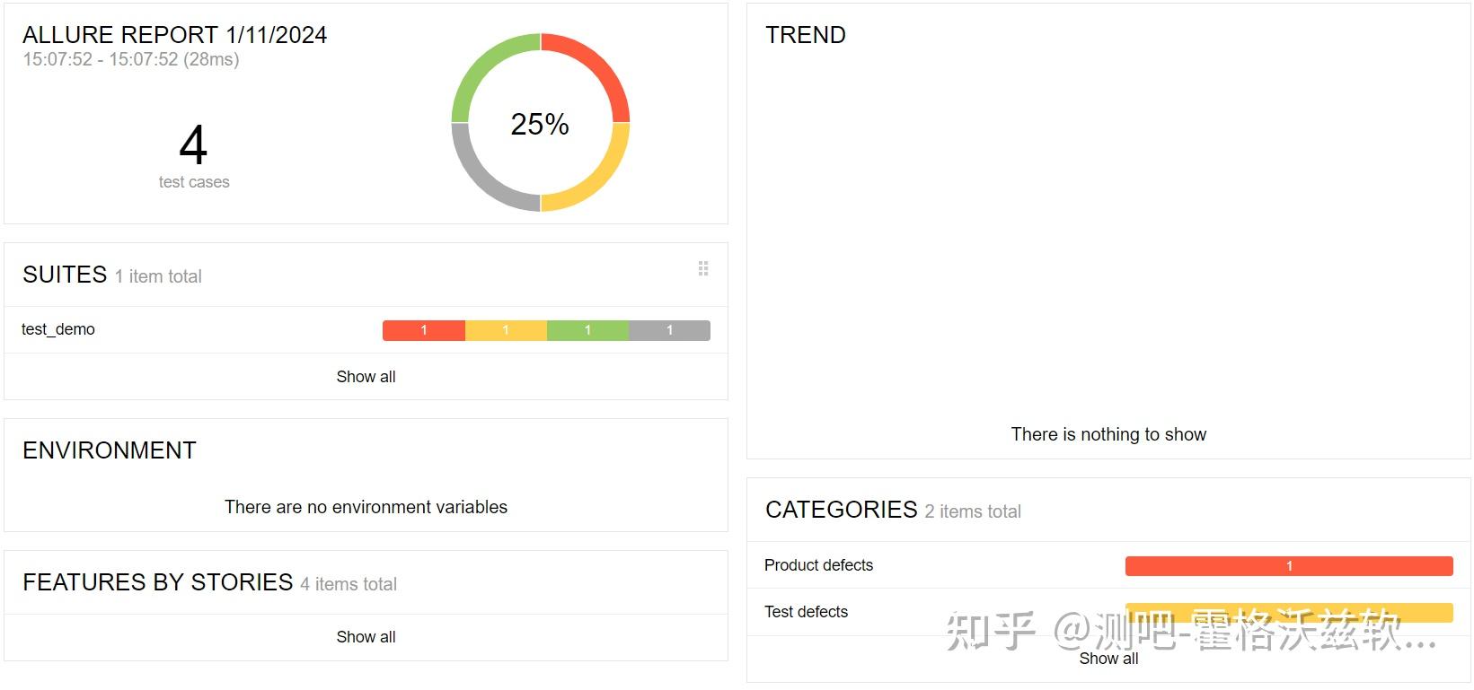Open the Test defects category
Viewport: 1474px width, 690px height.
tap(806, 612)
